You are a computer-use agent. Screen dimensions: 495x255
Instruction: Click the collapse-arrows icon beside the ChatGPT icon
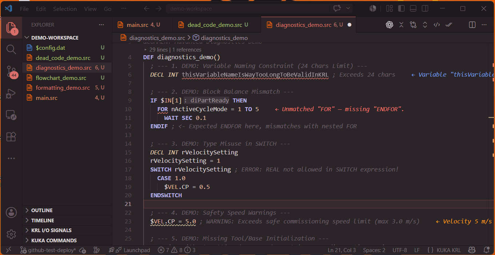click(401, 25)
